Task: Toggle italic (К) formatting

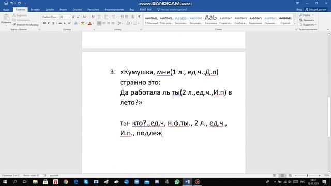Action: 49,23
